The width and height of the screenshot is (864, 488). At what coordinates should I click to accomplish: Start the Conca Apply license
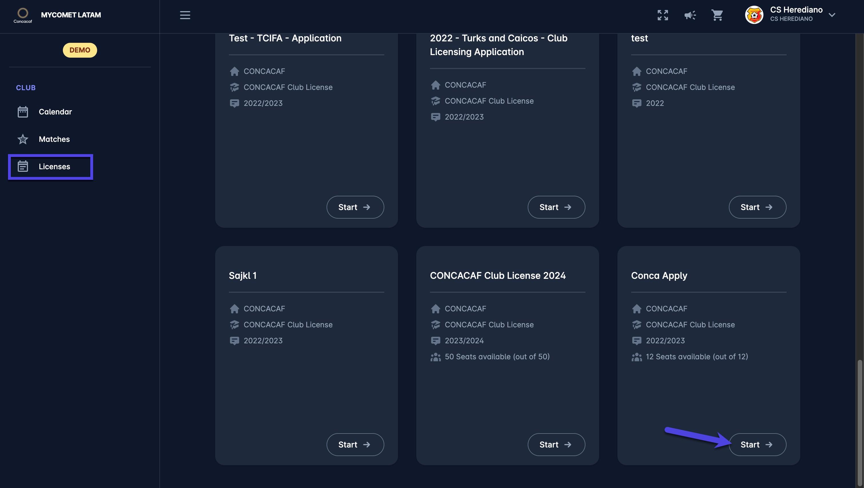(x=757, y=444)
